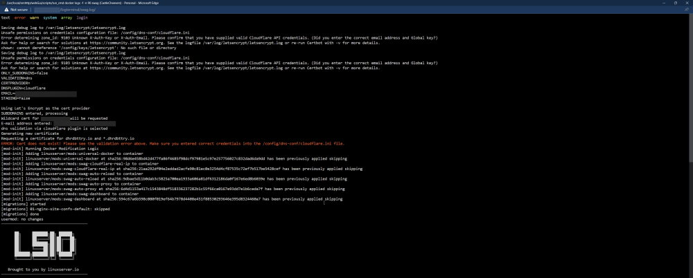Open the Read aloud icon in address bar
Image resolution: width=693 pixels, height=278 pixels.
[686, 9]
